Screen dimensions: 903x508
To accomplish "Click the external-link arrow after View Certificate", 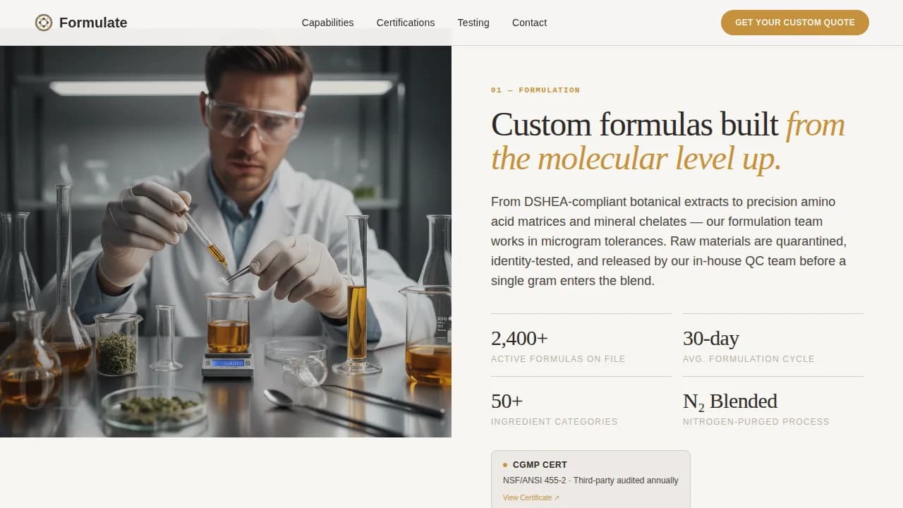I will point(557,497).
